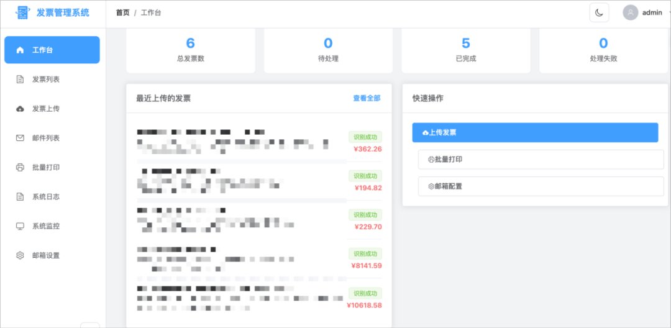Go to 发票列表 menu item
The image size is (671, 328).
point(52,80)
